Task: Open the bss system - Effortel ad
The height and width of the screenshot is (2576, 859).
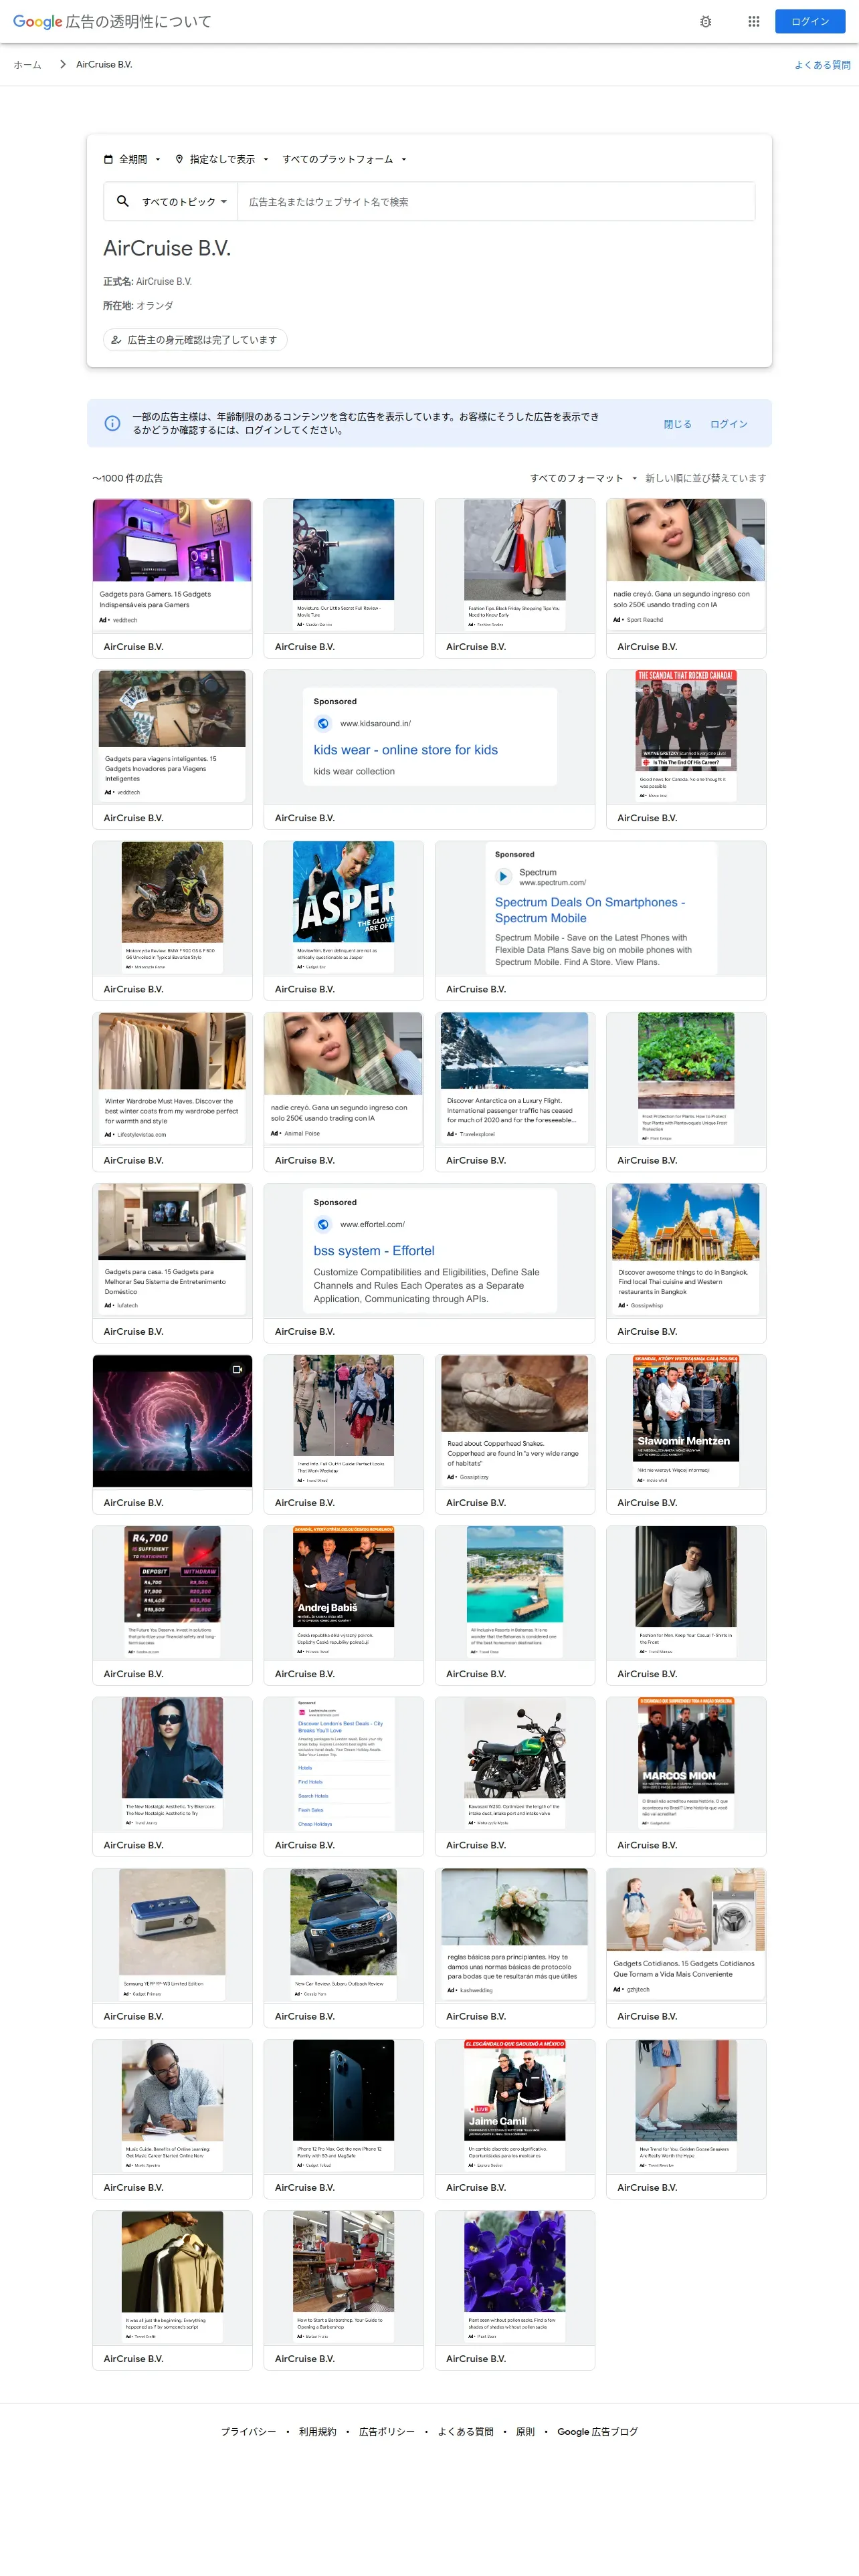Action: click(429, 1263)
